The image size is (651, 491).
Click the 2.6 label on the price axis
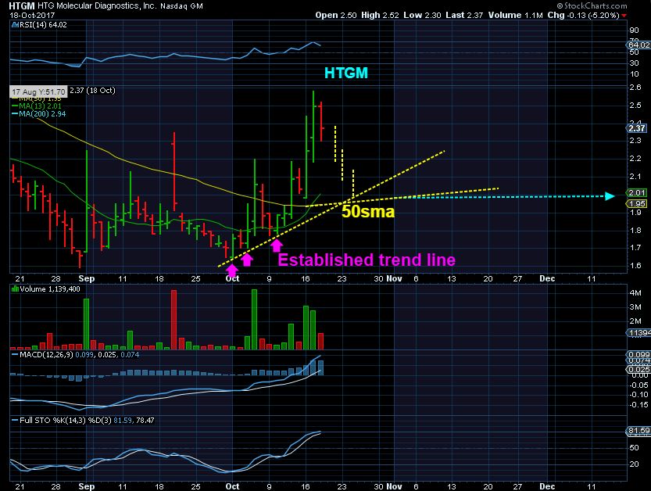click(x=635, y=88)
